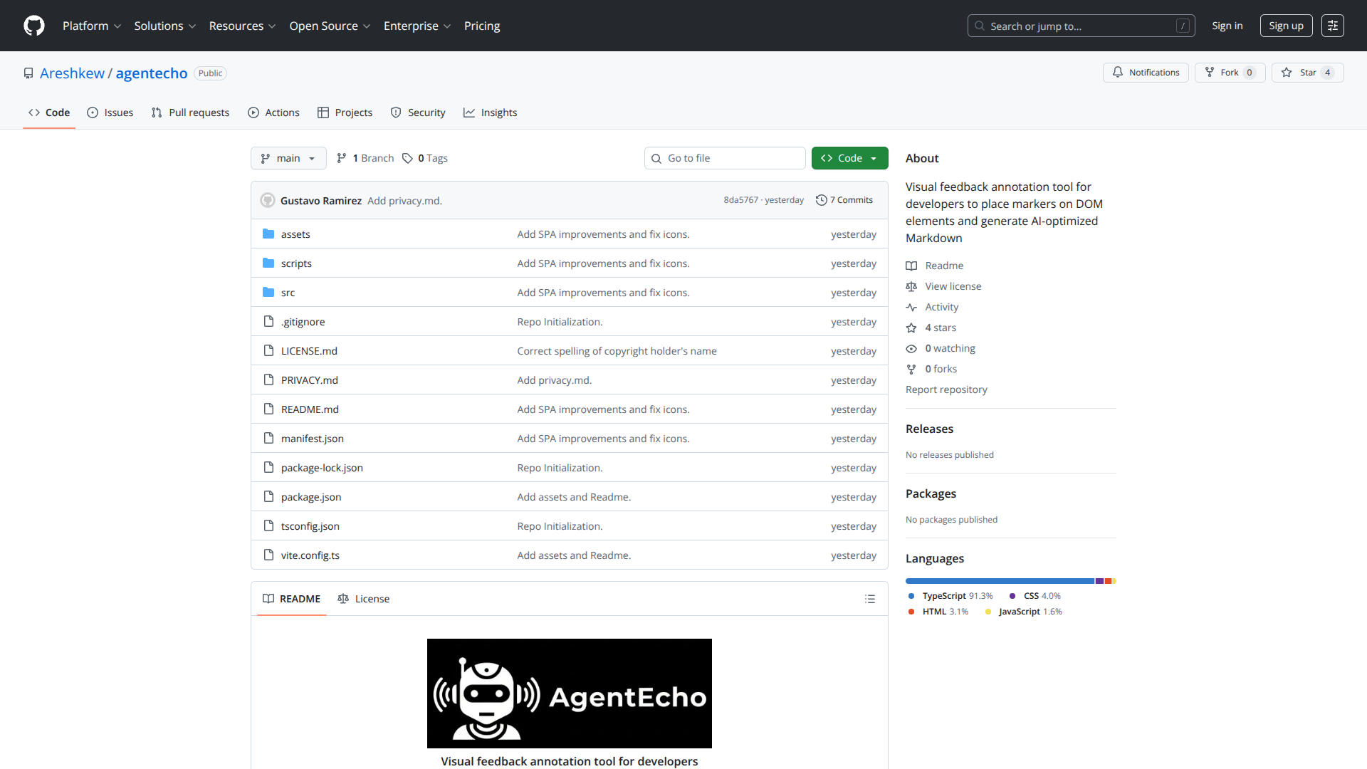Expand the Code download dropdown arrow
This screenshot has height=769, width=1367.
point(874,158)
